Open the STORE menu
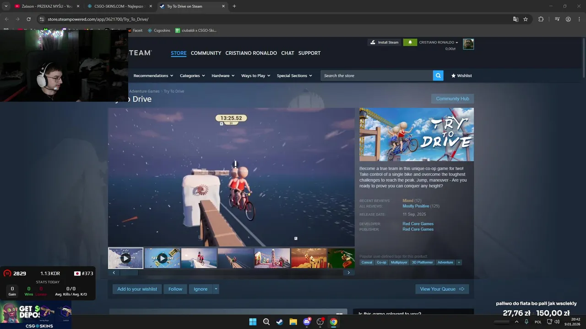Screen dimensions: 586x329 [x=179, y=53]
